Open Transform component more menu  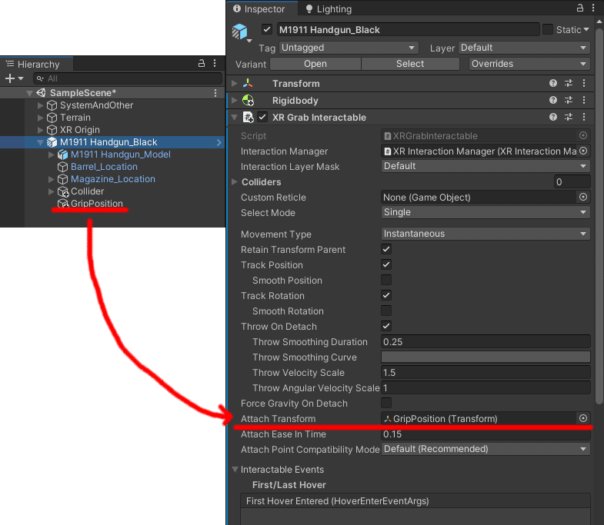[x=584, y=83]
